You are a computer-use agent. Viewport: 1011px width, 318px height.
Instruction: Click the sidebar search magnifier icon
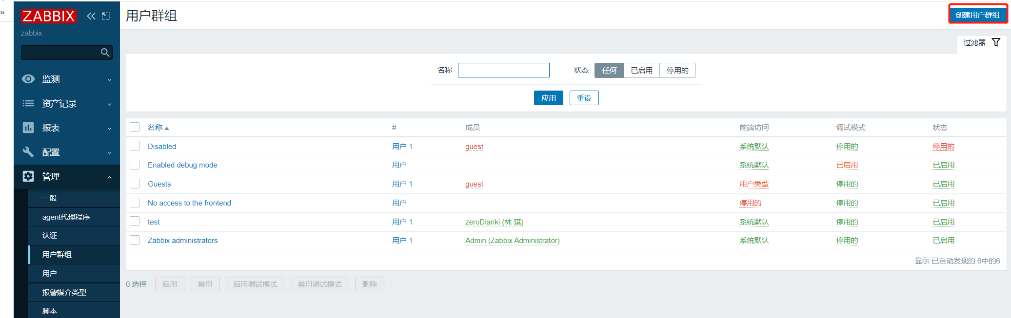tap(105, 53)
